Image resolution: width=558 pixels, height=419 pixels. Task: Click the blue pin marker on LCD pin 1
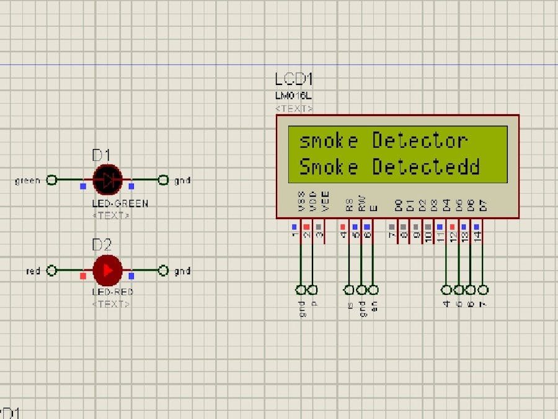click(x=294, y=227)
